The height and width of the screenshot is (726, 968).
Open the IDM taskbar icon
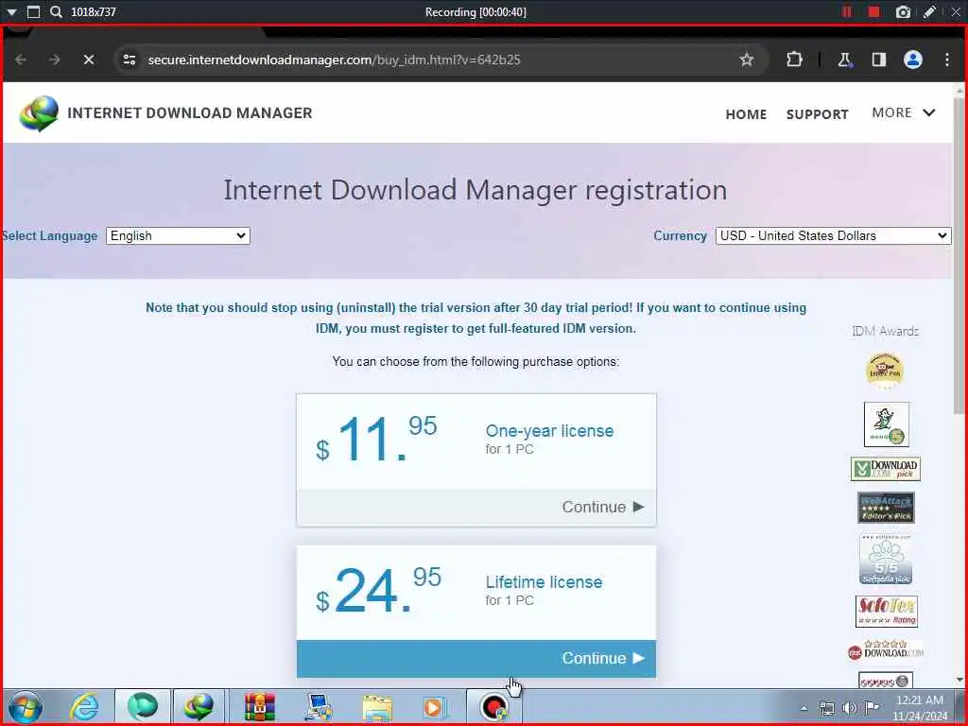coord(199,707)
